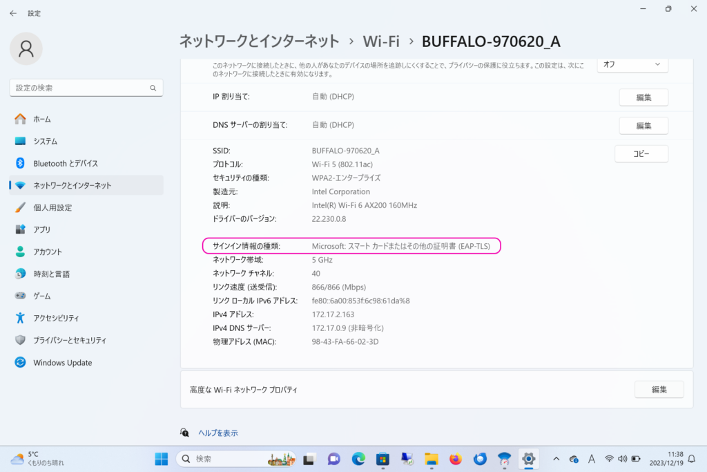Open the notification bell in taskbar
This screenshot has height=472, width=707.
(x=692, y=459)
